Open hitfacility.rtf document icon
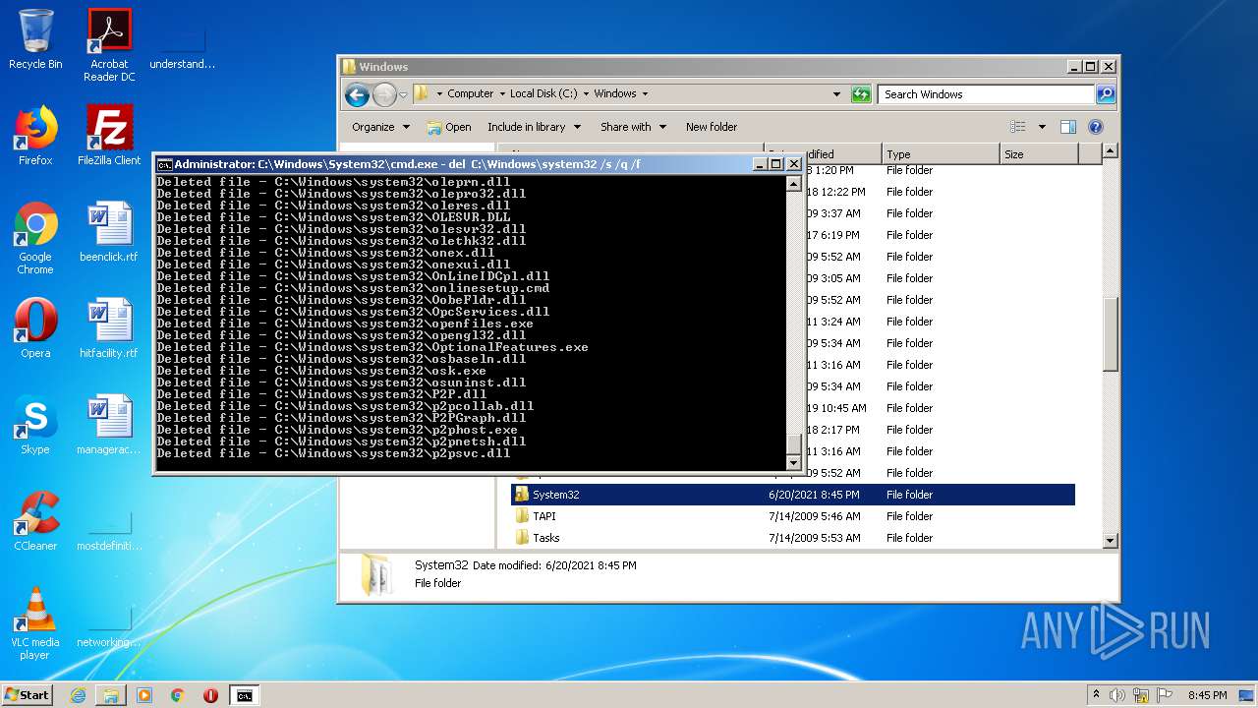Image resolution: width=1258 pixels, height=708 pixels. tap(109, 328)
